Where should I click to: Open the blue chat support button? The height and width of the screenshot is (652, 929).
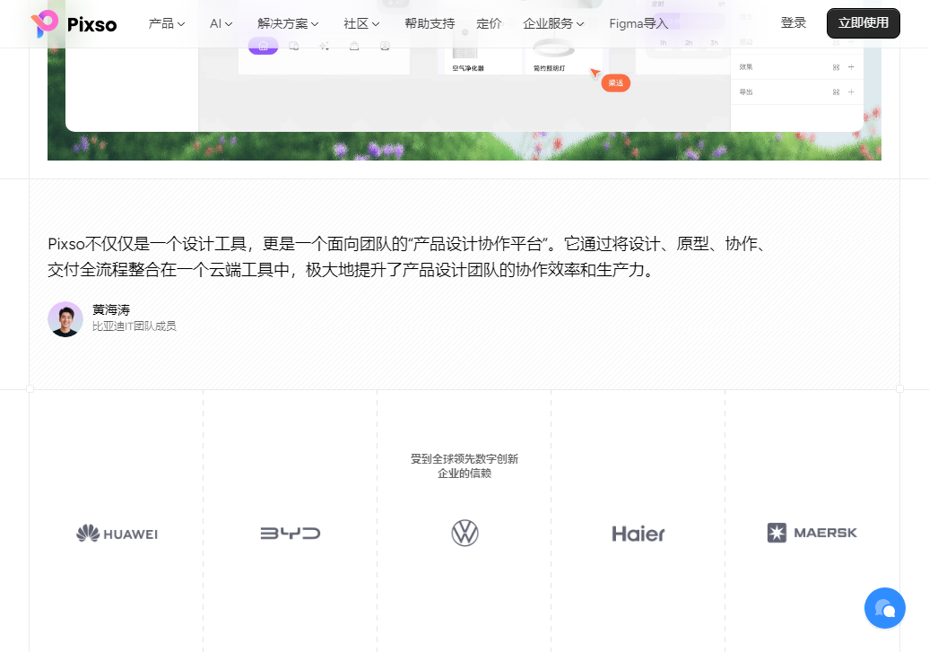pos(884,608)
